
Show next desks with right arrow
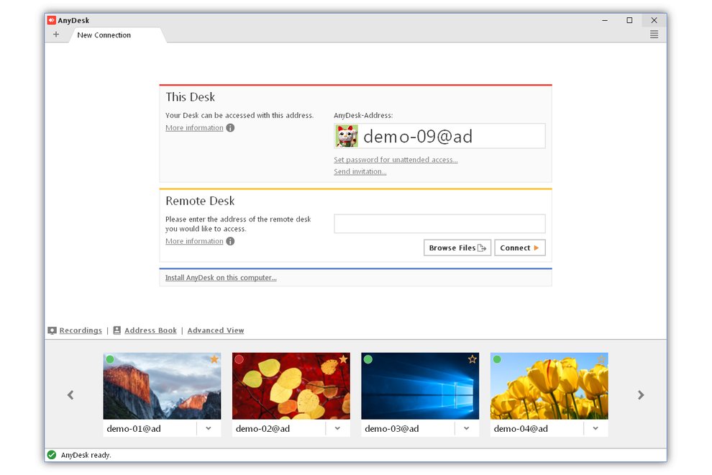click(x=641, y=395)
